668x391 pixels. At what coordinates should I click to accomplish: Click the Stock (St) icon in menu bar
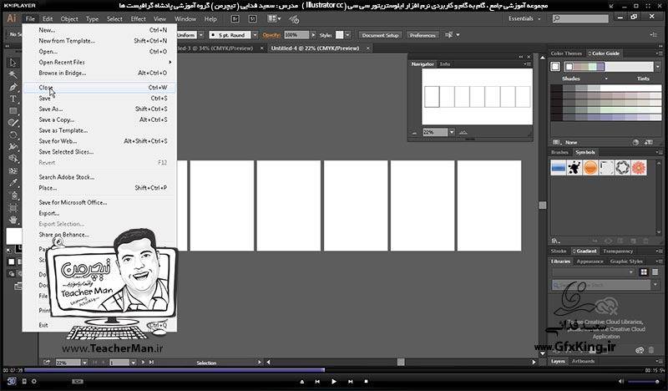(x=252, y=18)
